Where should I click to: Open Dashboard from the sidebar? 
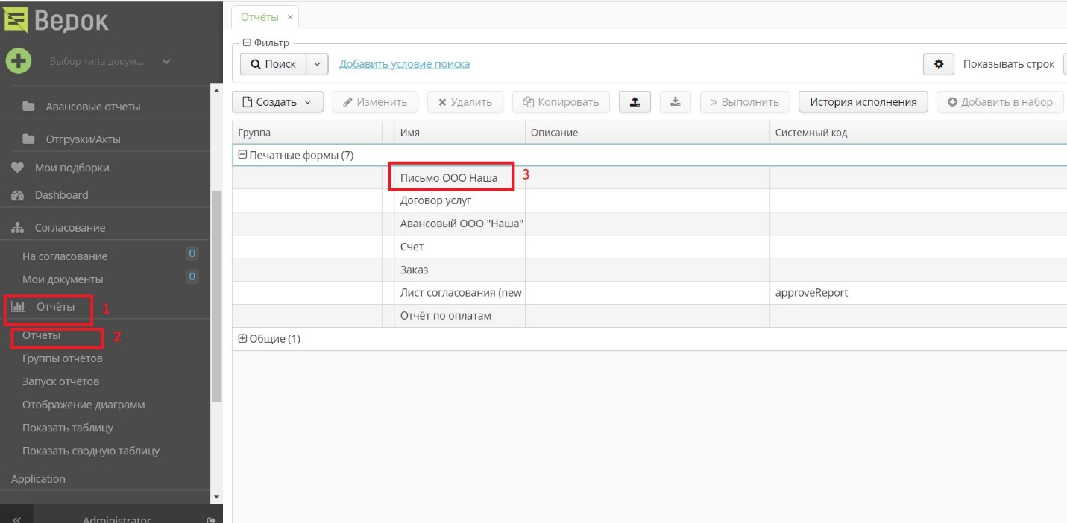click(x=61, y=195)
